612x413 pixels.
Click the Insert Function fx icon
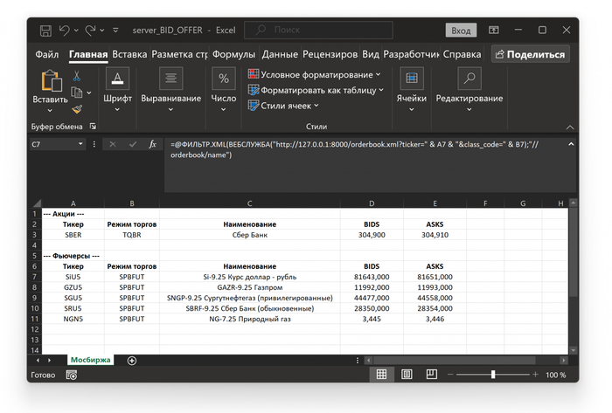point(152,144)
